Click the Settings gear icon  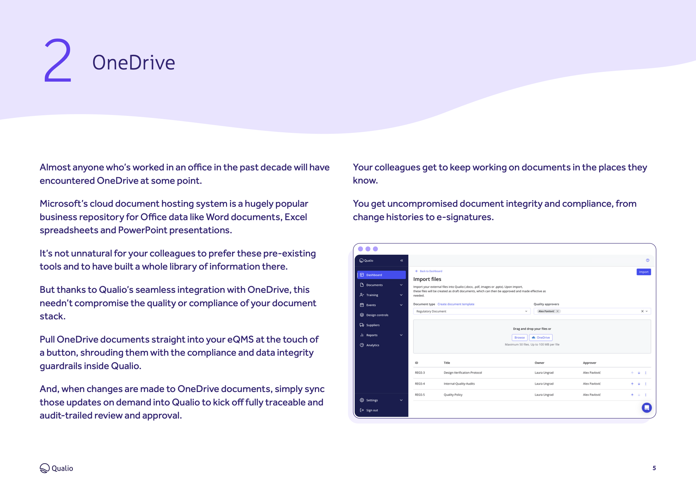coord(362,400)
